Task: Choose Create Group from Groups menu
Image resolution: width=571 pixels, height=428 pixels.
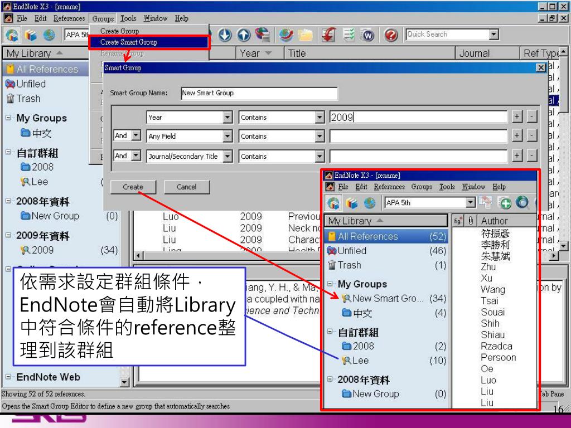Action: [119, 31]
